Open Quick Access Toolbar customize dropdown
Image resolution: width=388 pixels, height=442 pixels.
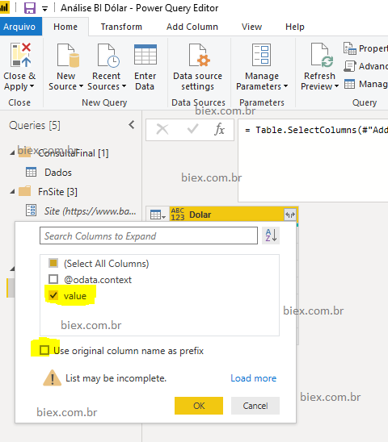pos(44,9)
